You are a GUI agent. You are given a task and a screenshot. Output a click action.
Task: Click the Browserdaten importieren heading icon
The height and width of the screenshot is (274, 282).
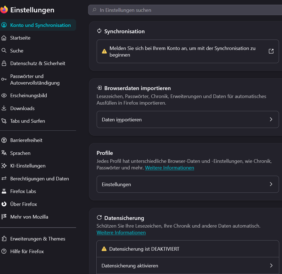tap(99, 88)
